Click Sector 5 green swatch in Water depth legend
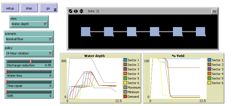This screenshot has width=241, height=106. (125, 78)
